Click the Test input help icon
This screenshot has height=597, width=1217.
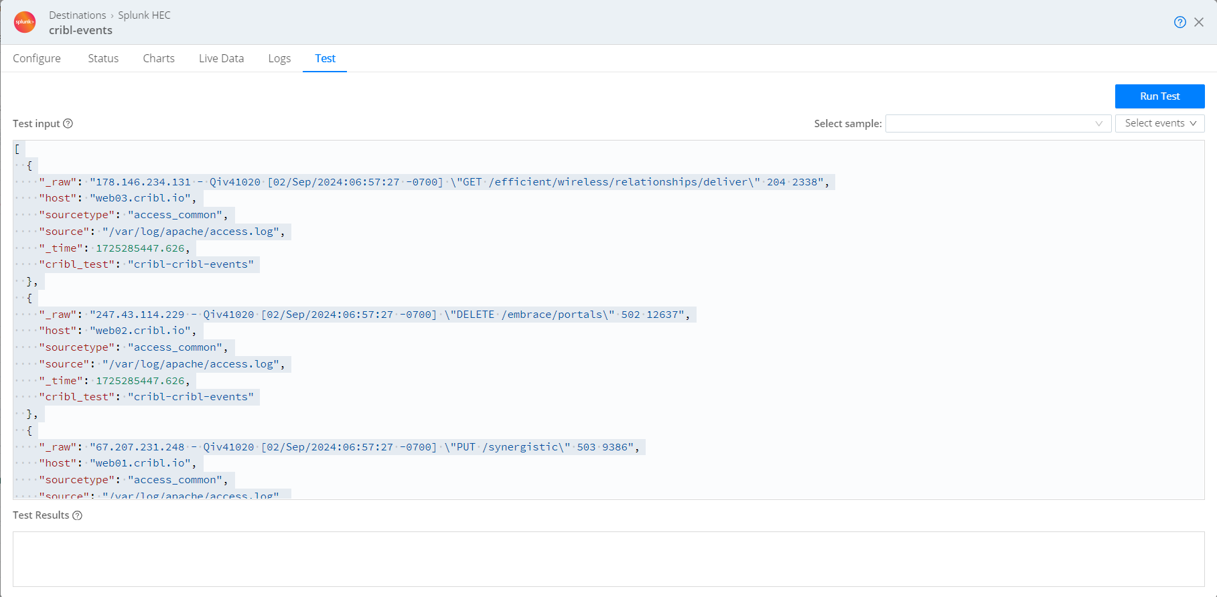coord(68,124)
